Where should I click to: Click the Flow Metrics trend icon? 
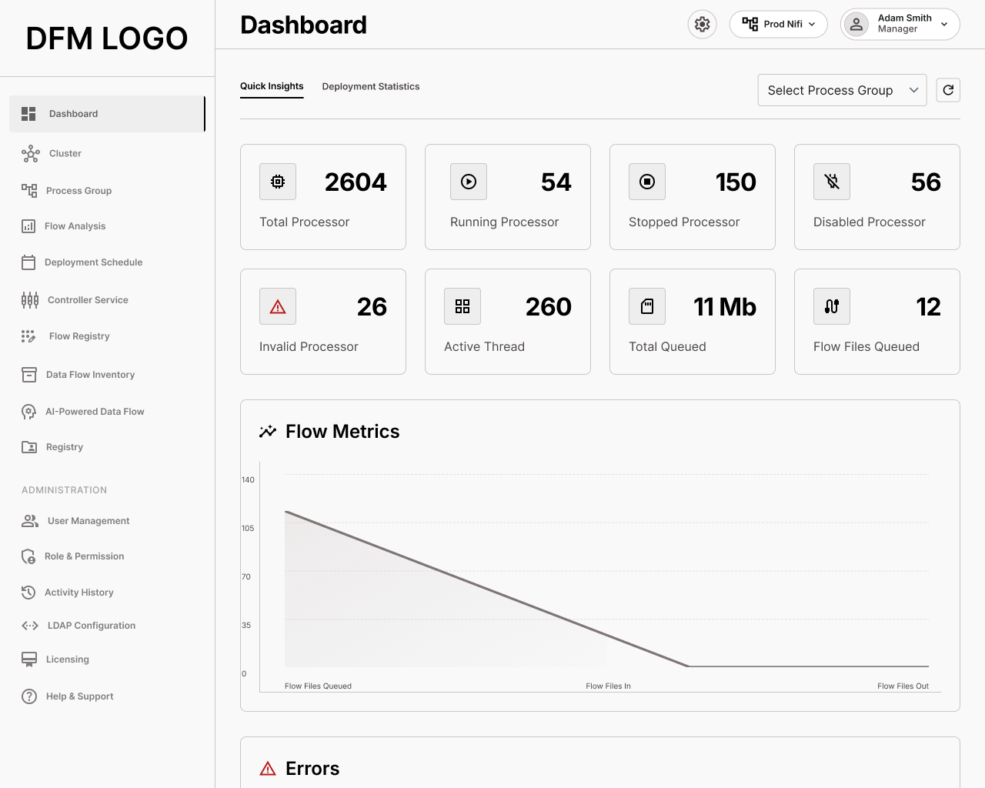(268, 432)
